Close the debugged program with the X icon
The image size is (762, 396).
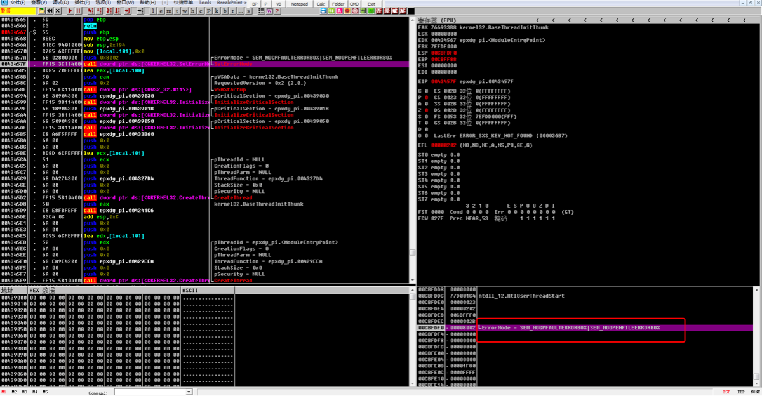[x=58, y=11]
